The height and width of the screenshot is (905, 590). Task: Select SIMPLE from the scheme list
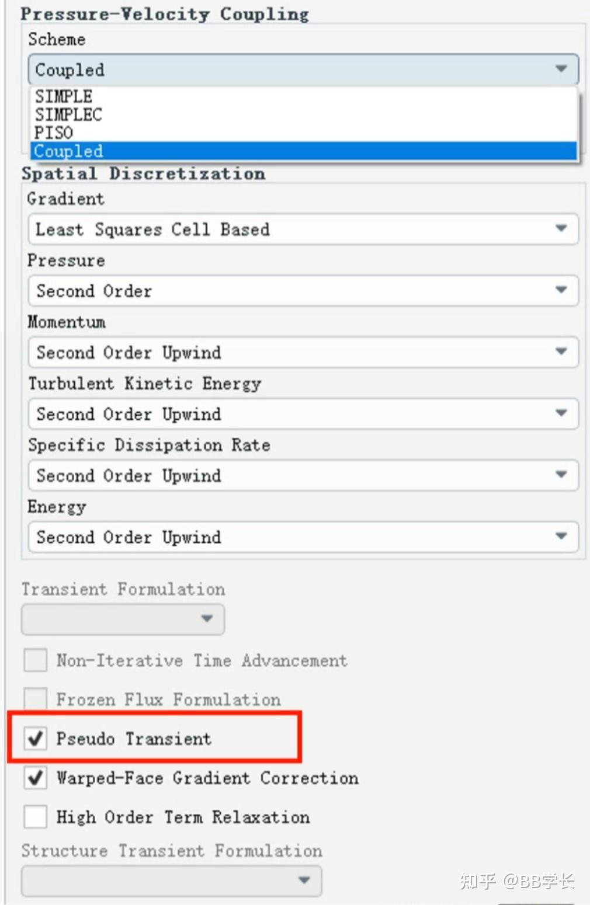(64, 96)
